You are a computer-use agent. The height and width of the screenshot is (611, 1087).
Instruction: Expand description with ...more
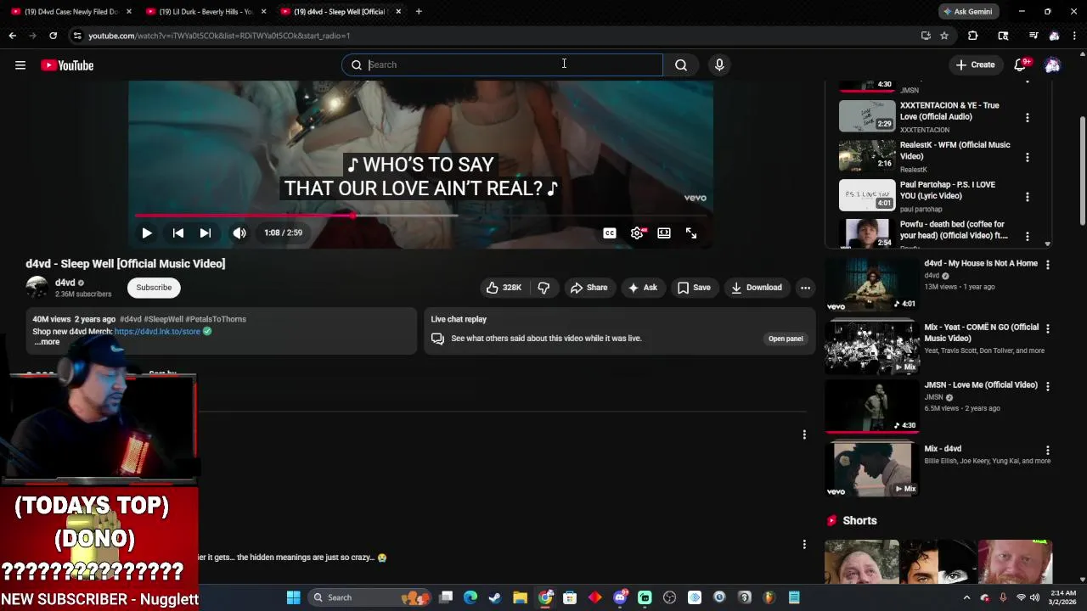pyautogui.click(x=47, y=342)
